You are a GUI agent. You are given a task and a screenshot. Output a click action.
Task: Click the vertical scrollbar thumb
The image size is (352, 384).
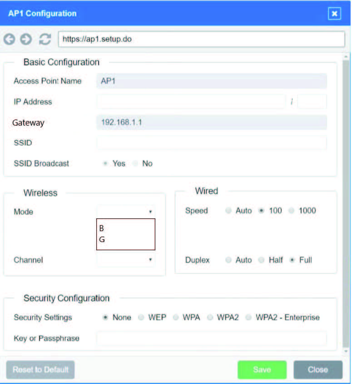tap(346, 203)
